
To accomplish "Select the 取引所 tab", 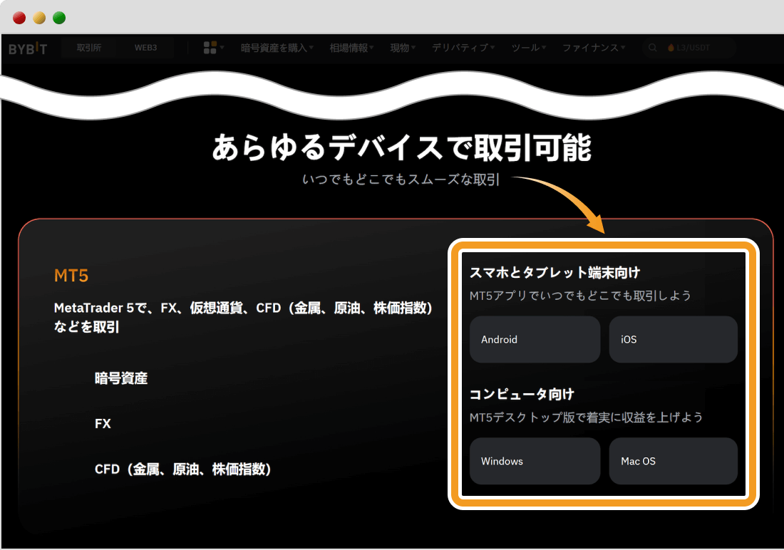I will pos(89,48).
